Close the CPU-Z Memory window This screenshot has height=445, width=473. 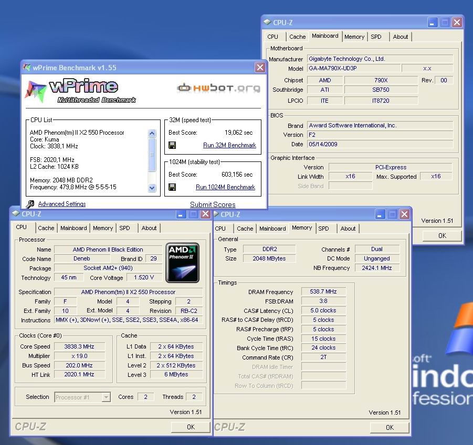pos(405,214)
